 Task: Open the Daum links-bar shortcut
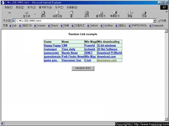[x=53, y=26]
